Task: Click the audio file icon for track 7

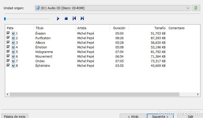Action: [x=13, y=61]
